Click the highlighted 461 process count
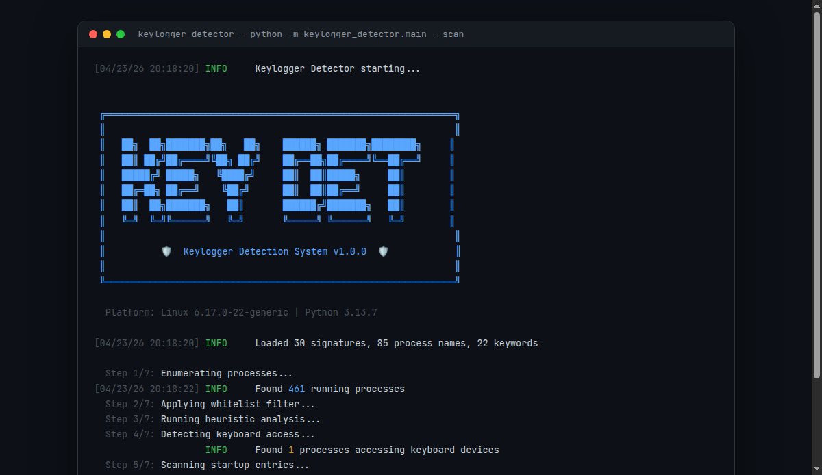The height and width of the screenshot is (475, 822). click(x=296, y=388)
